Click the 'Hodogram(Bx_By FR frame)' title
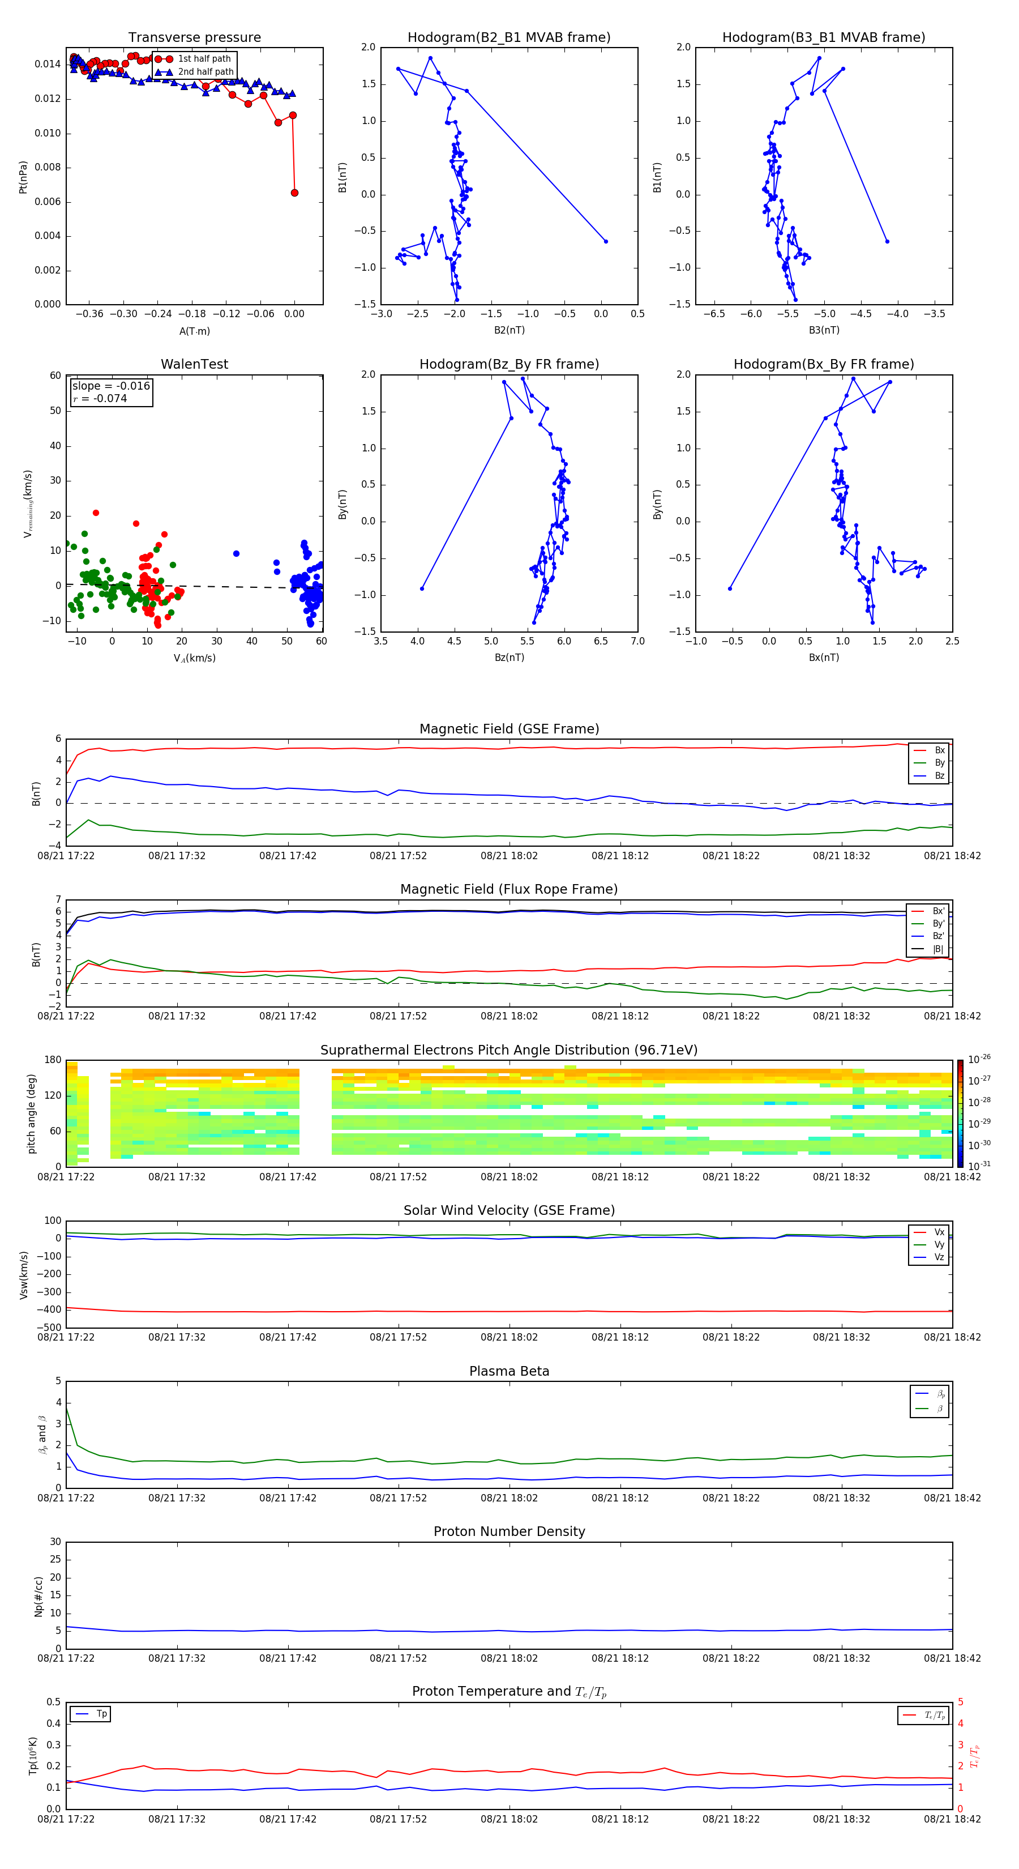The image size is (1019, 1869). 824,364
